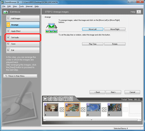Select the Ferris wheel thumbnail number 3
Screen dimensions: 145x131
[93, 110]
